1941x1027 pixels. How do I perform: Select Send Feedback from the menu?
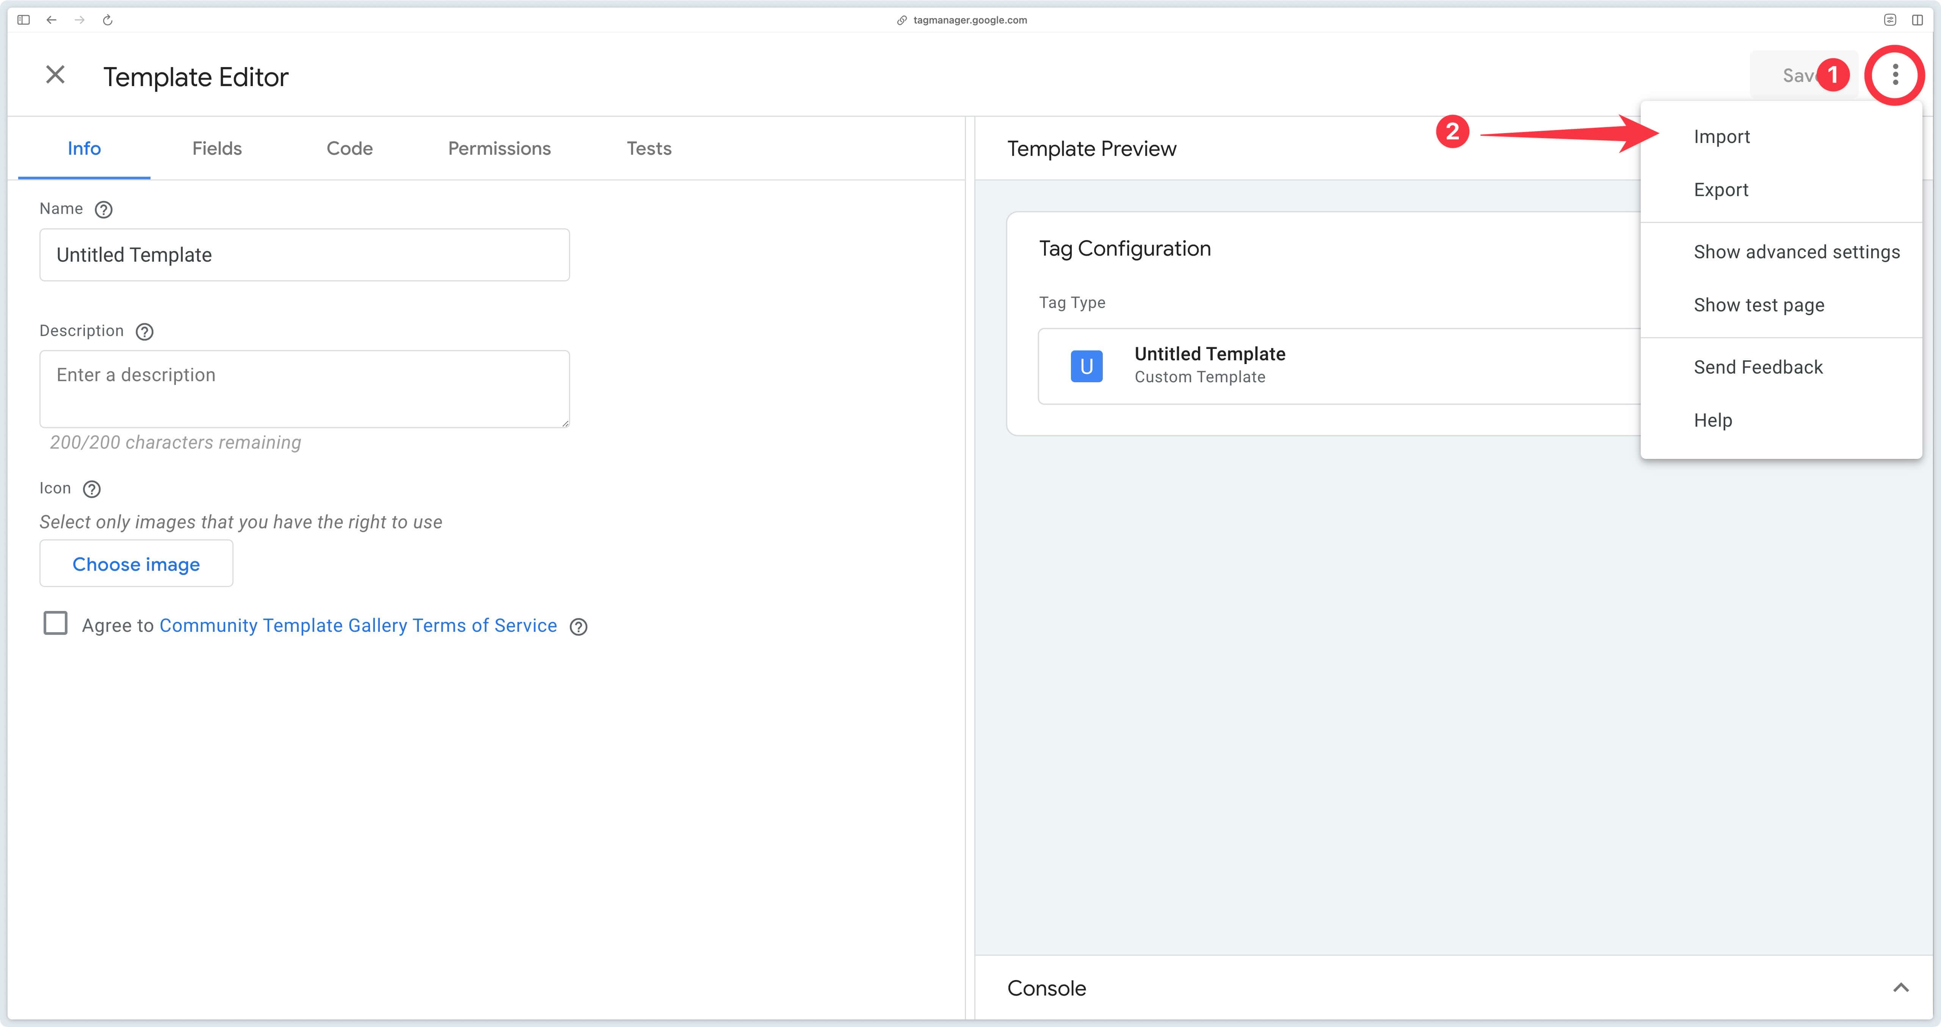(x=1781, y=367)
